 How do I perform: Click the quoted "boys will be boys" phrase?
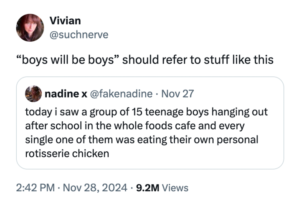tap(68, 60)
